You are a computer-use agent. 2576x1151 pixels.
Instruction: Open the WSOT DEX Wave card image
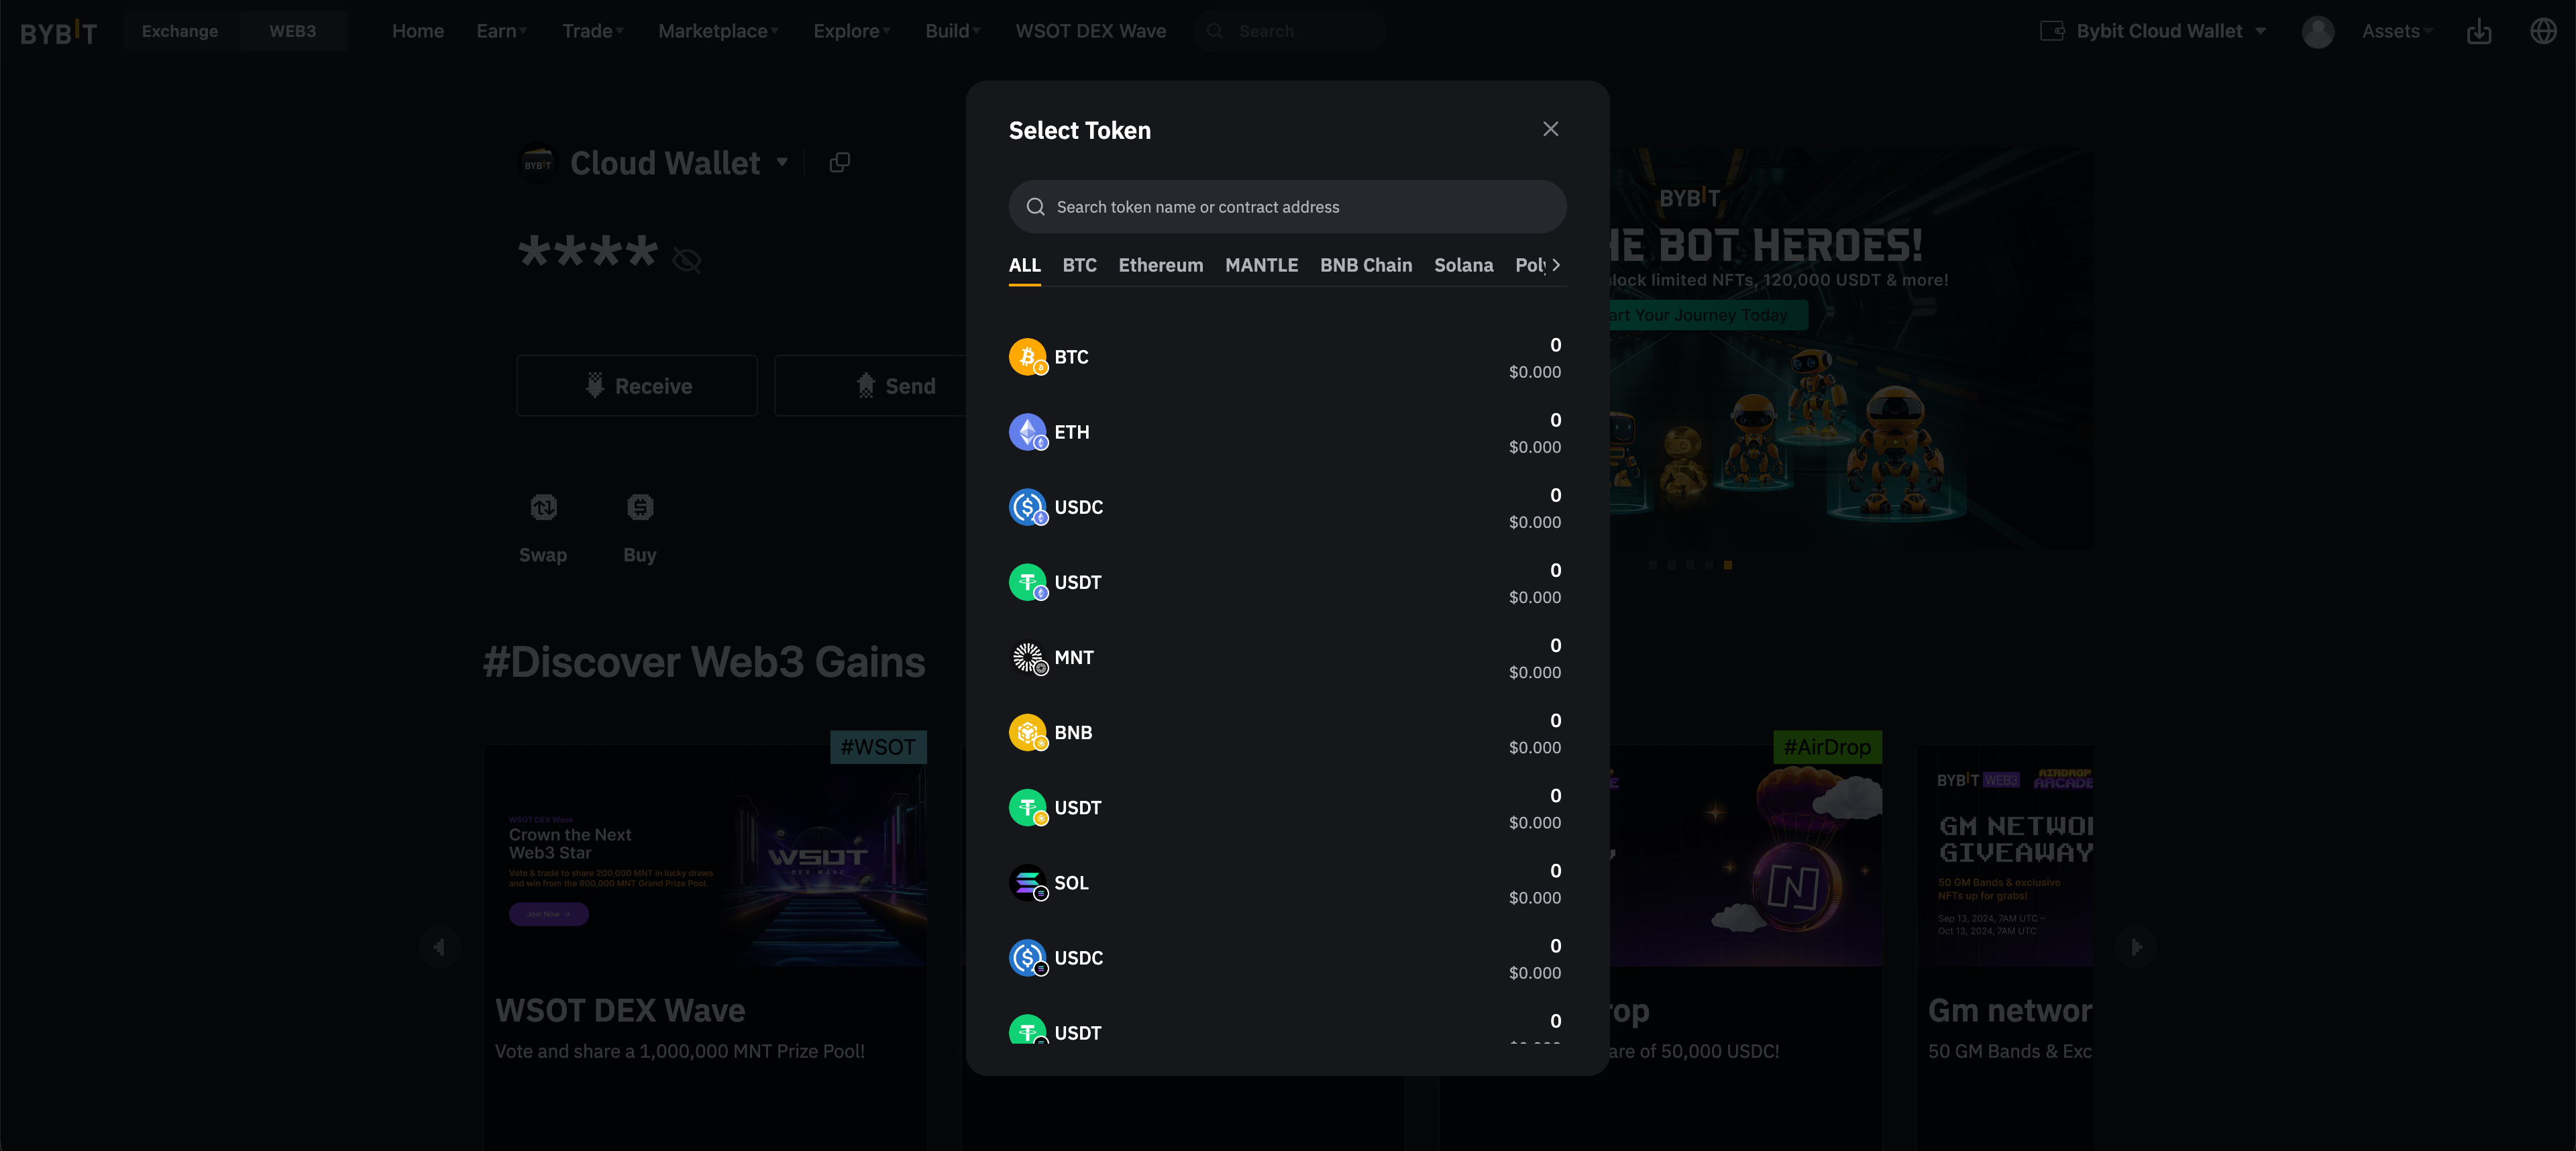[x=705, y=856]
